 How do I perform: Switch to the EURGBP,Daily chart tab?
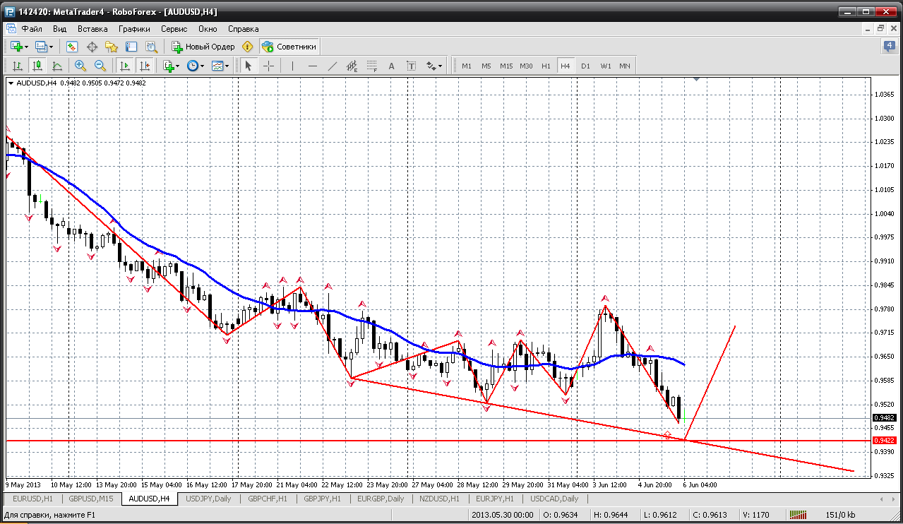click(381, 499)
